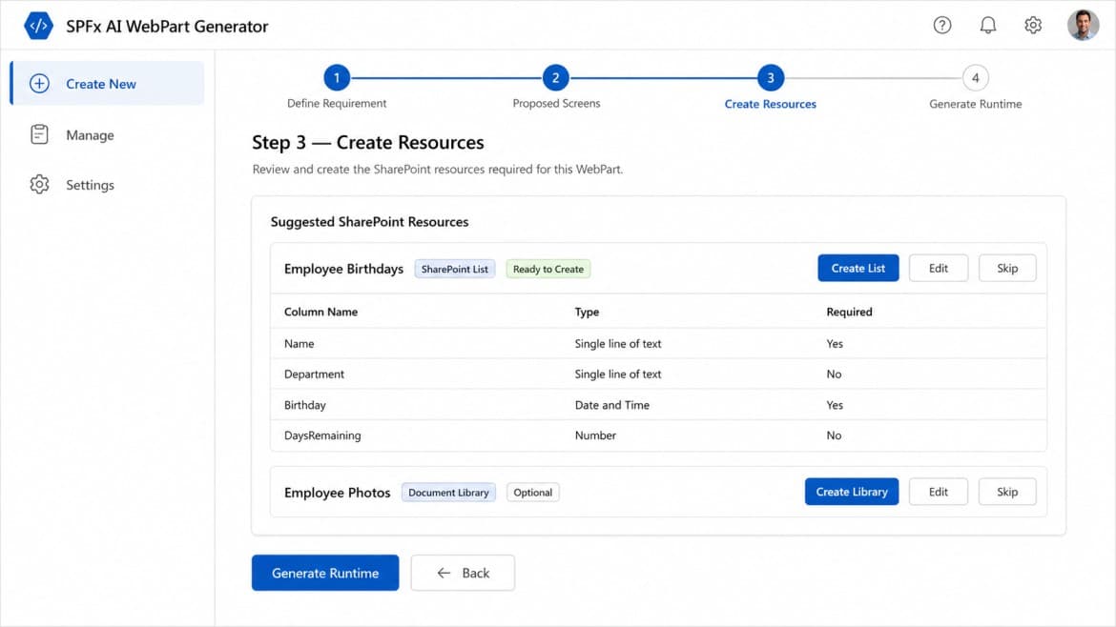The height and width of the screenshot is (627, 1116).
Task: Jump to step 4 circle
Action: [975, 77]
